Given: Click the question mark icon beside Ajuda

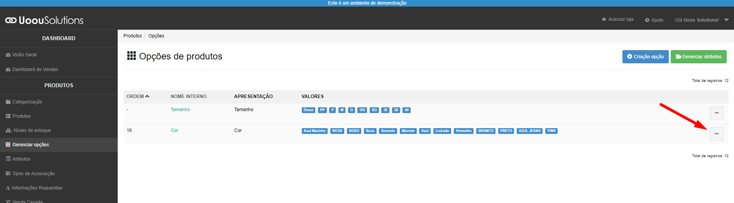Looking at the screenshot, I should 647,20.
